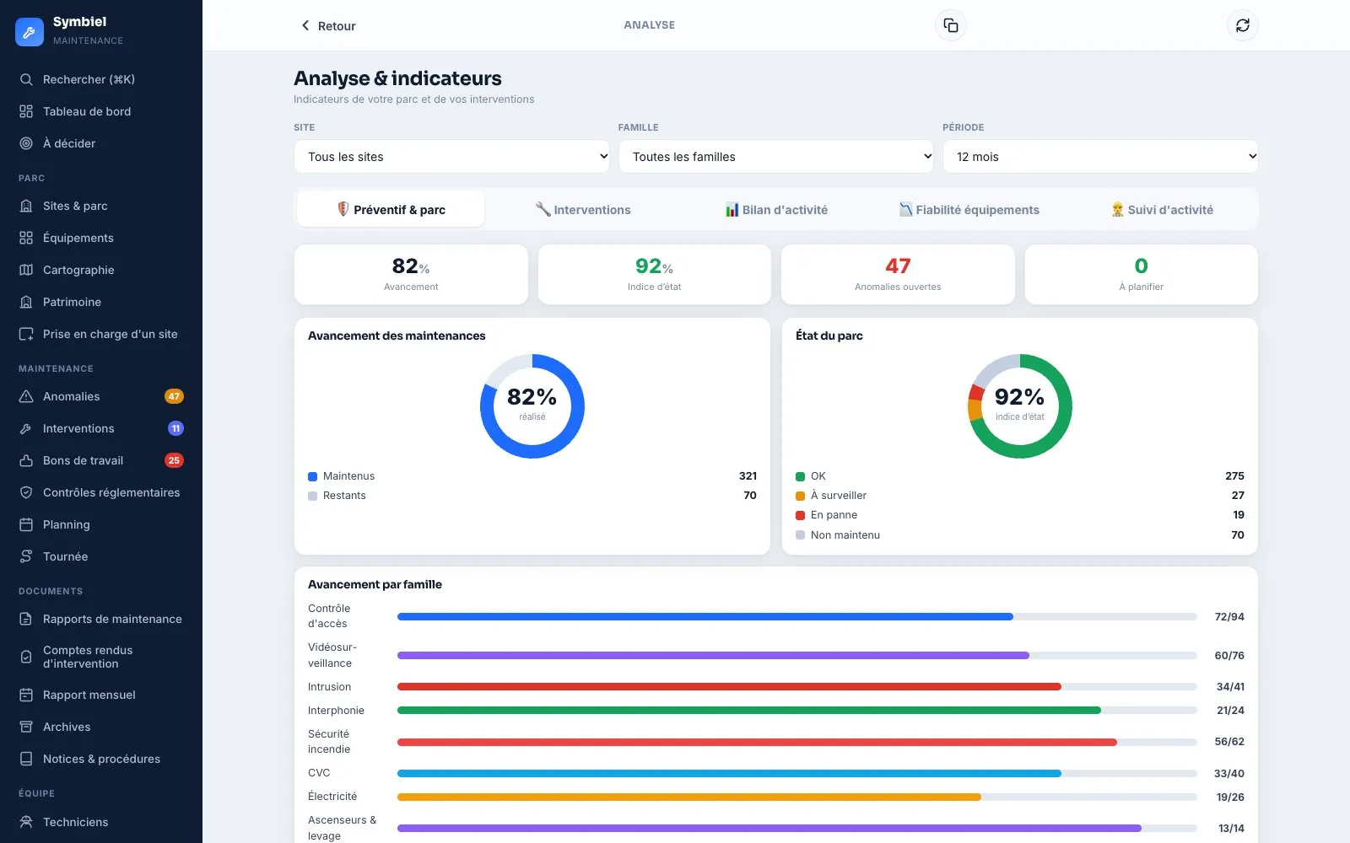The width and height of the screenshot is (1350, 843).
Task: Click the 92% indice d'état donut chart
Action: pyautogui.click(x=1020, y=406)
